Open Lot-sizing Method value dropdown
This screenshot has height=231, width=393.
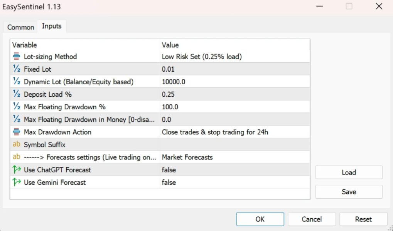click(234, 57)
